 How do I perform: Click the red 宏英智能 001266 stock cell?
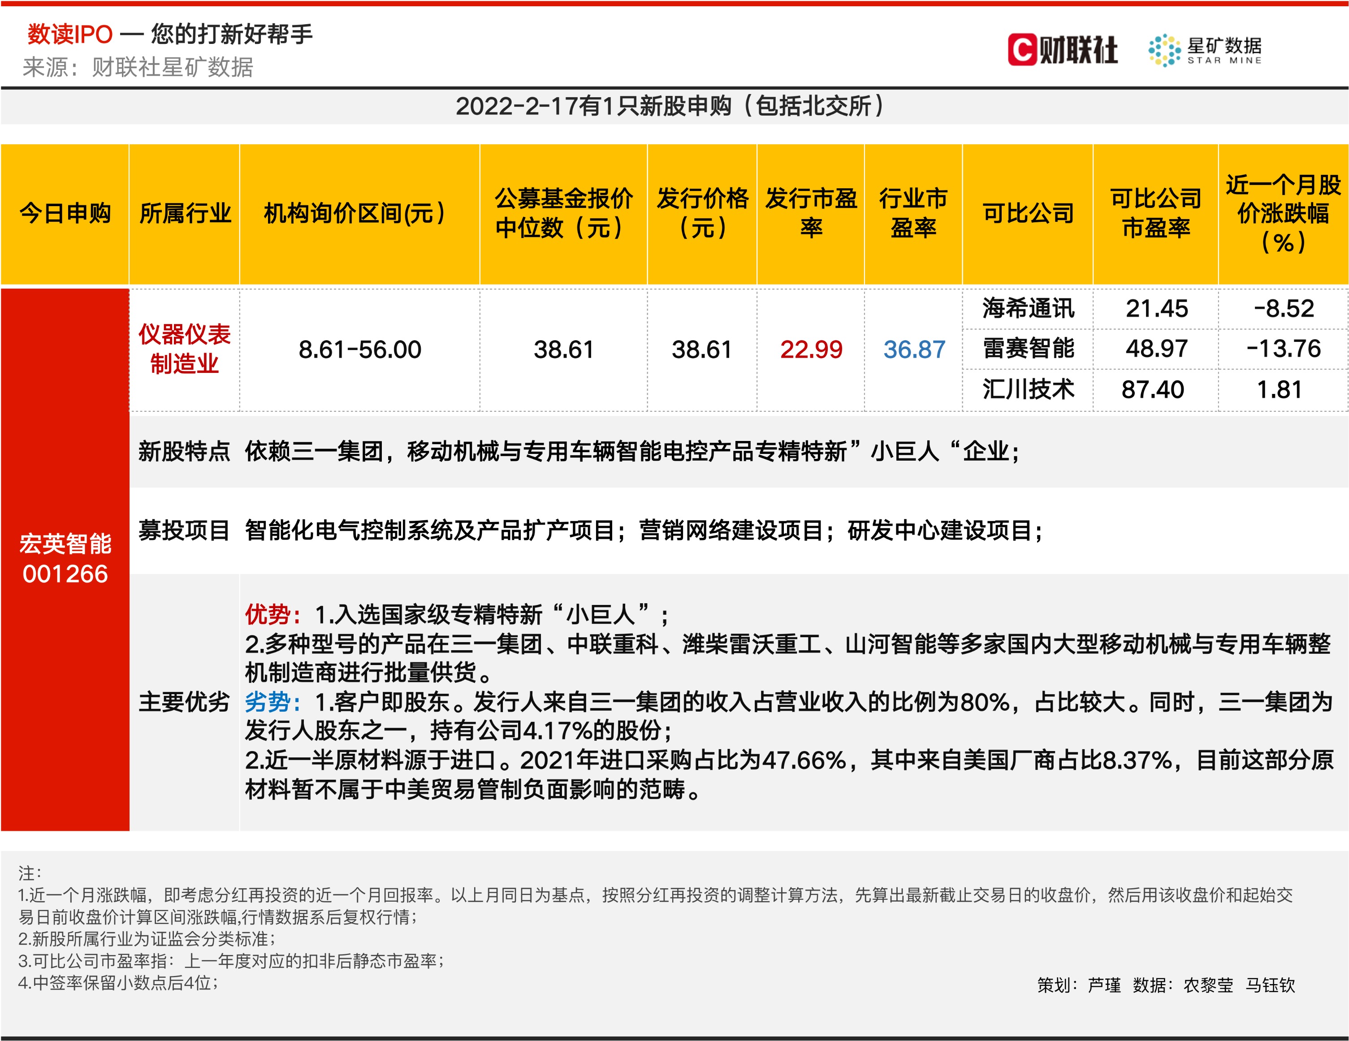[x=65, y=558]
